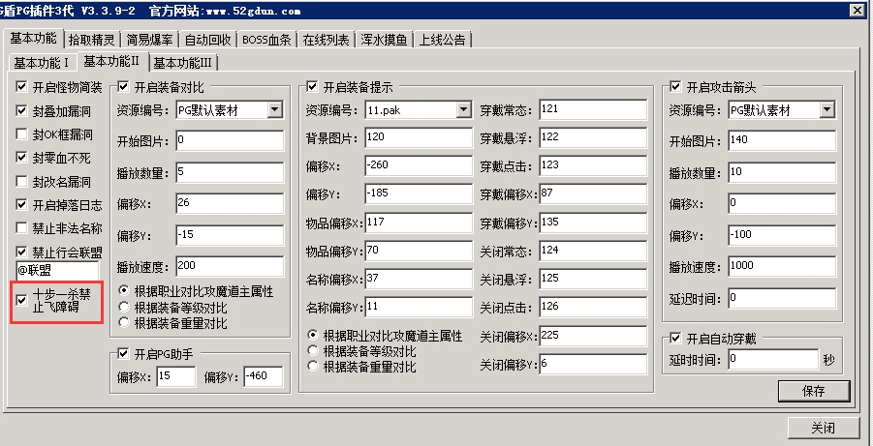Open the 自动回收 tab
This screenshot has width=873, height=446.
click(207, 40)
